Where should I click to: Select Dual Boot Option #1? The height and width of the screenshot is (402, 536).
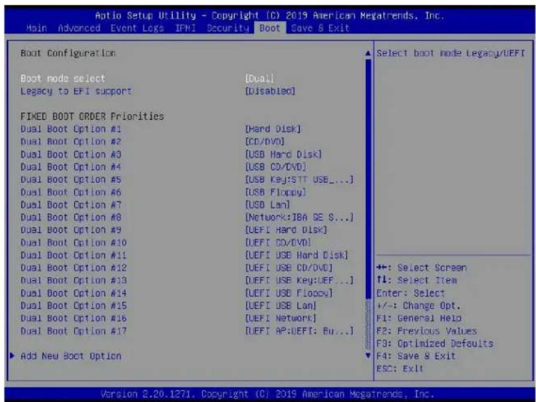click(x=71, y=129)
